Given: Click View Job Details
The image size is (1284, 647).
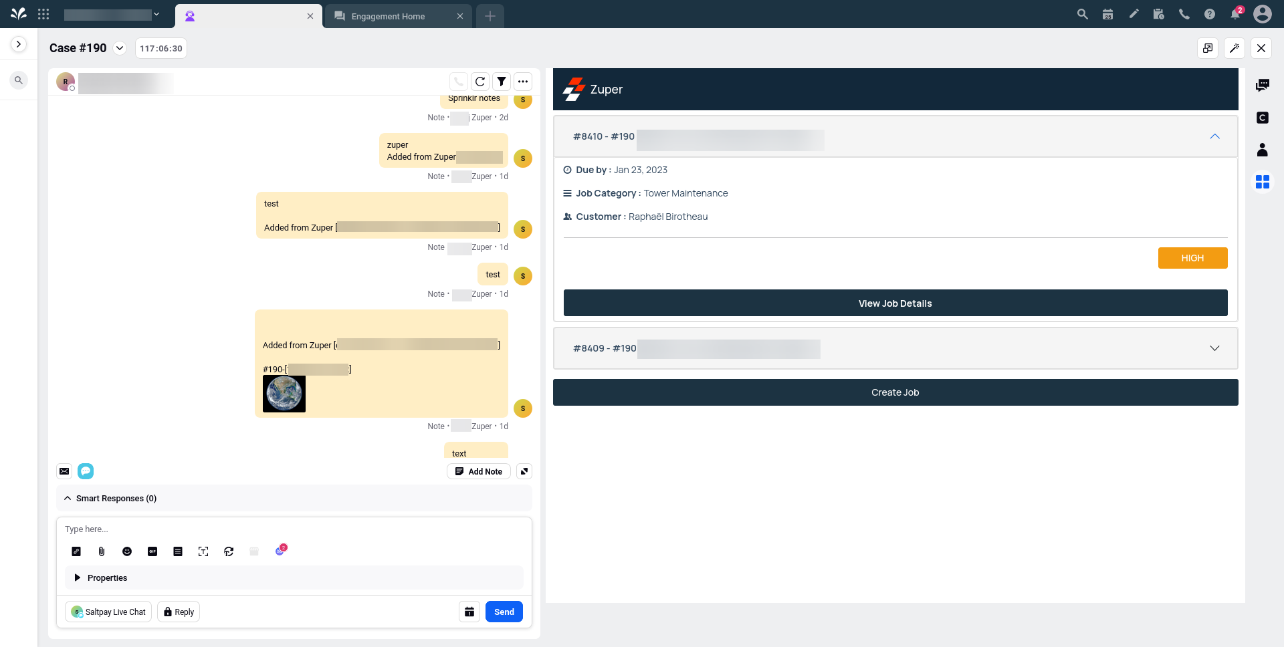Looking at the screenshot, I should (895, 303).
